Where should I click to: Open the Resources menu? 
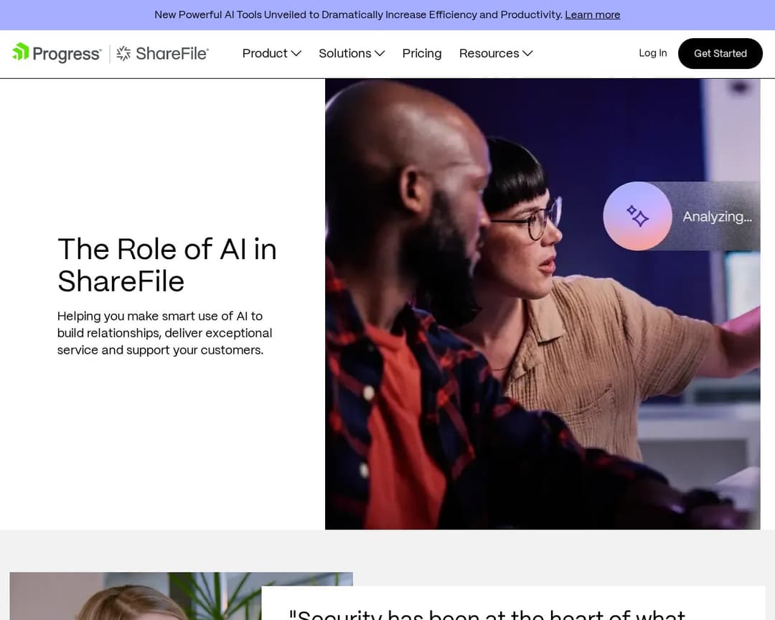496,53
